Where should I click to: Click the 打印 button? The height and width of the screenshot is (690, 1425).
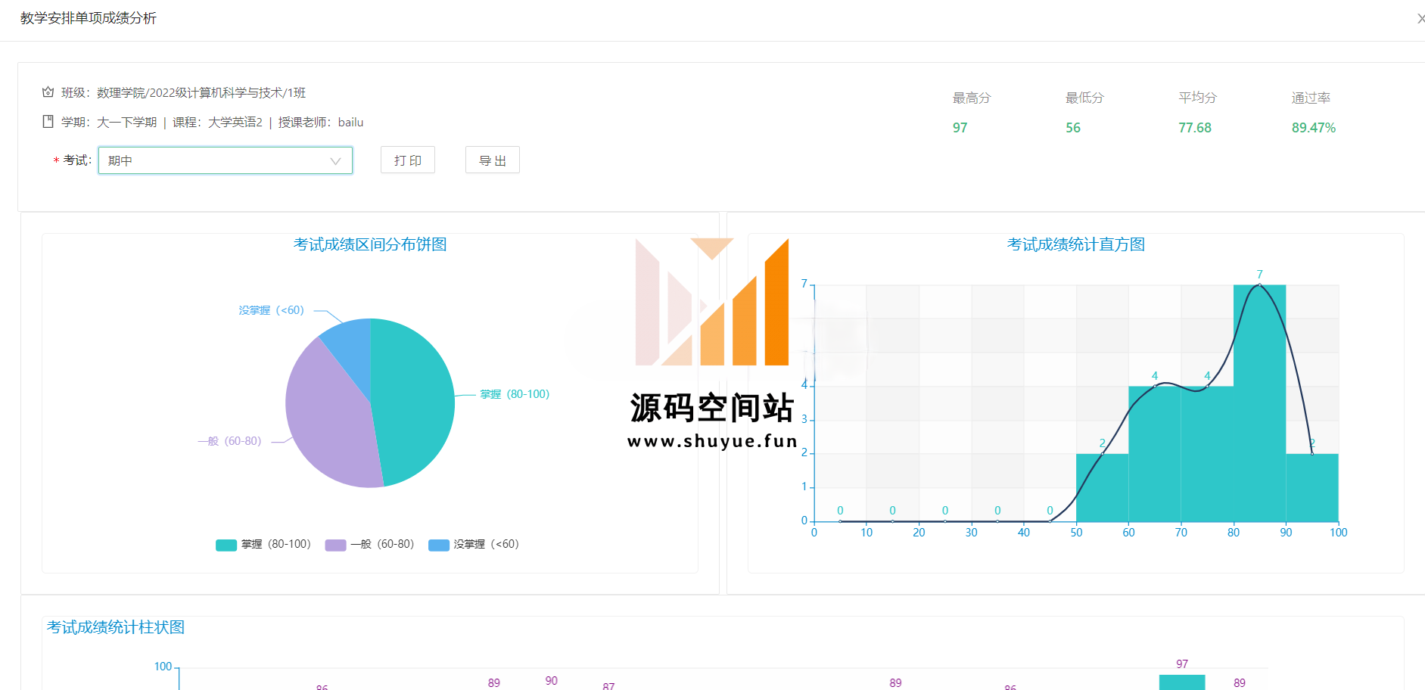pos(408,160)
